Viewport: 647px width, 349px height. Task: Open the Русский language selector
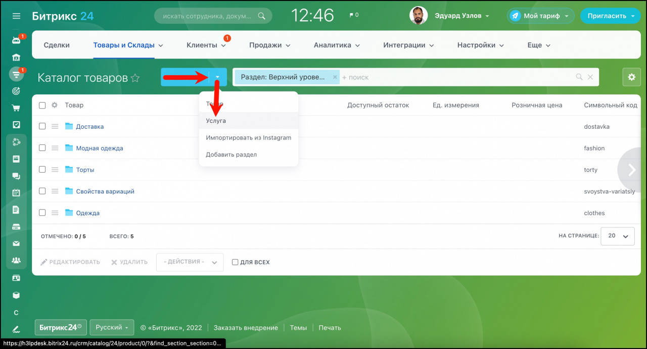click(x=112, y=327)
